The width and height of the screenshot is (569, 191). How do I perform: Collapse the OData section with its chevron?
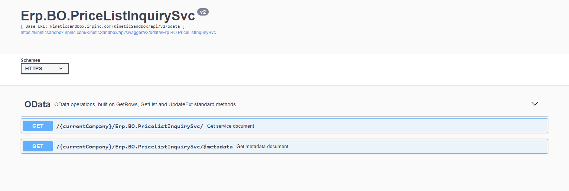535,104
